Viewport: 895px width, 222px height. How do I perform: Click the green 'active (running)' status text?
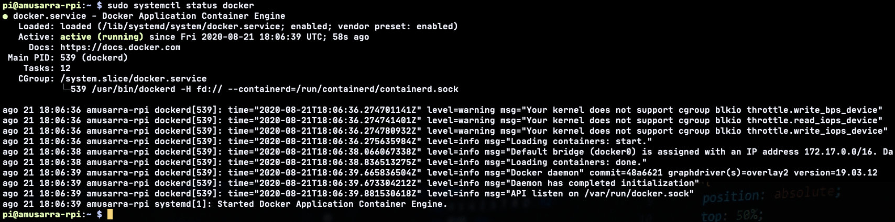(x=102, y=37)
